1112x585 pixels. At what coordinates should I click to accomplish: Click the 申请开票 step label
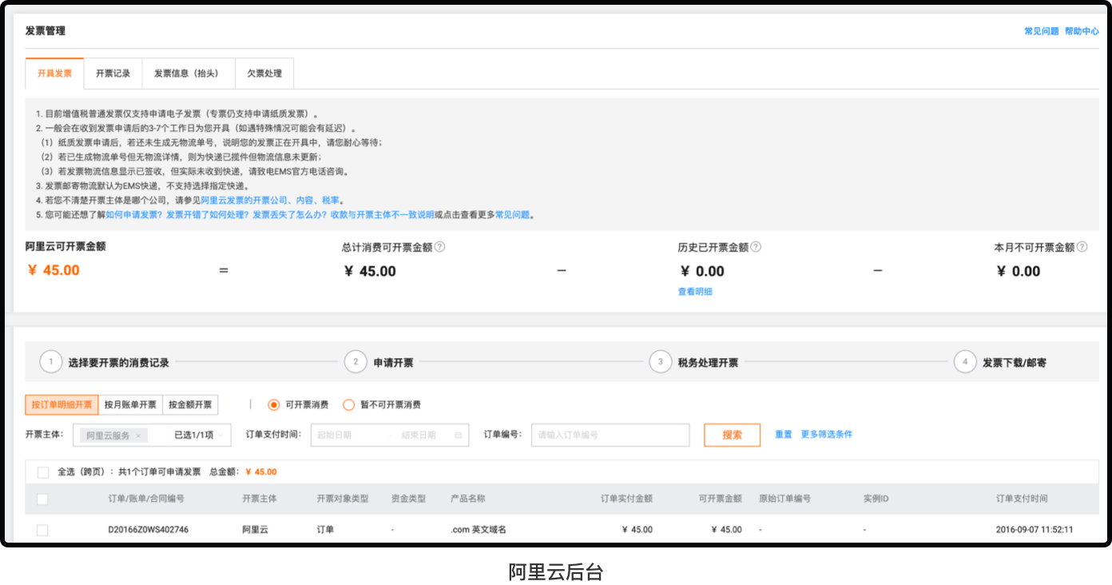[394, 363]
